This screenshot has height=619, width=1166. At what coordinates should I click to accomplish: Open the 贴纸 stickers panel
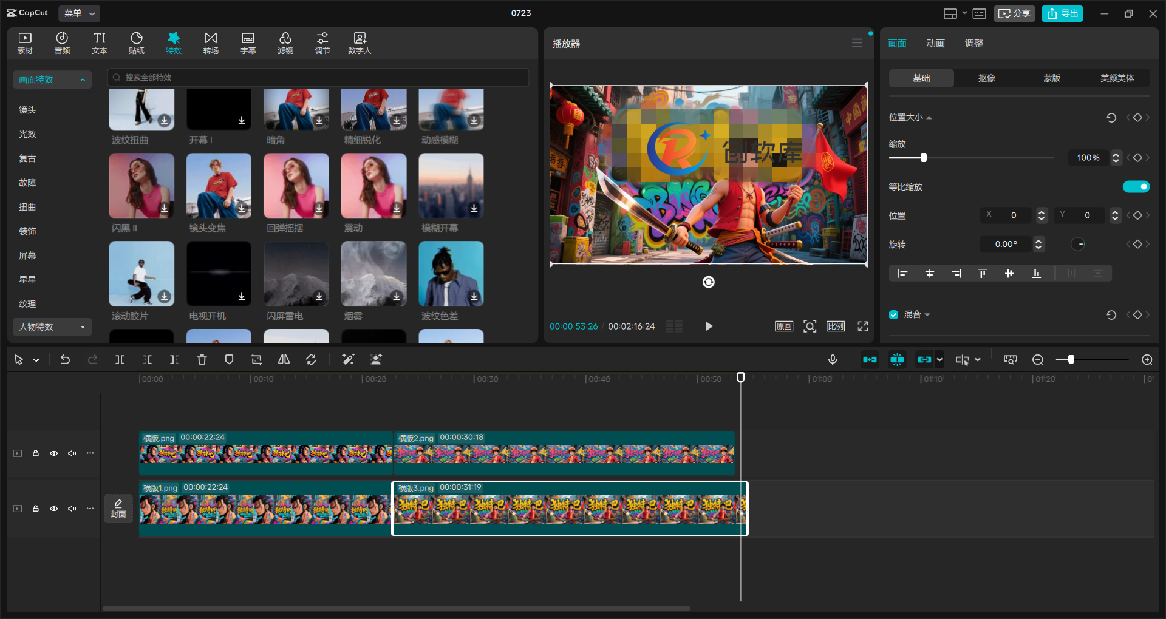[x=137, y=43]
